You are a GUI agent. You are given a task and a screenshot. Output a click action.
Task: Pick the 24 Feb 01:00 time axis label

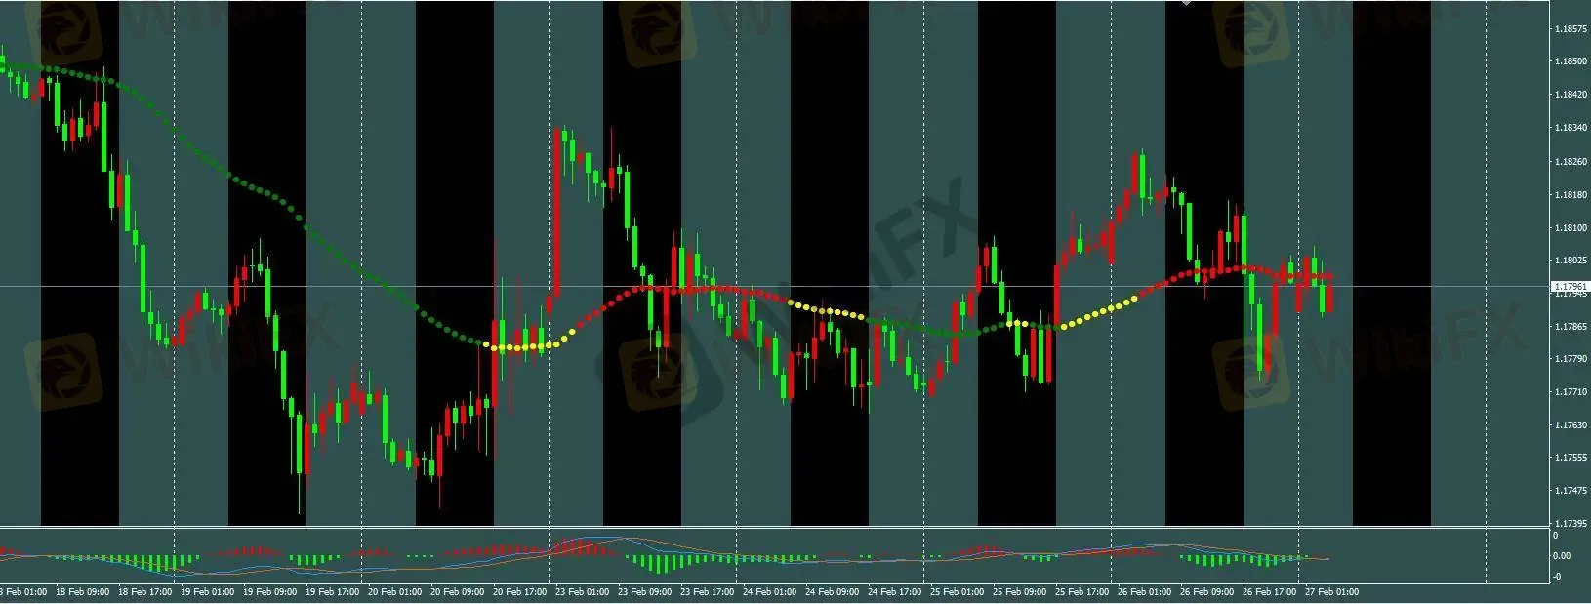(769, 592)
